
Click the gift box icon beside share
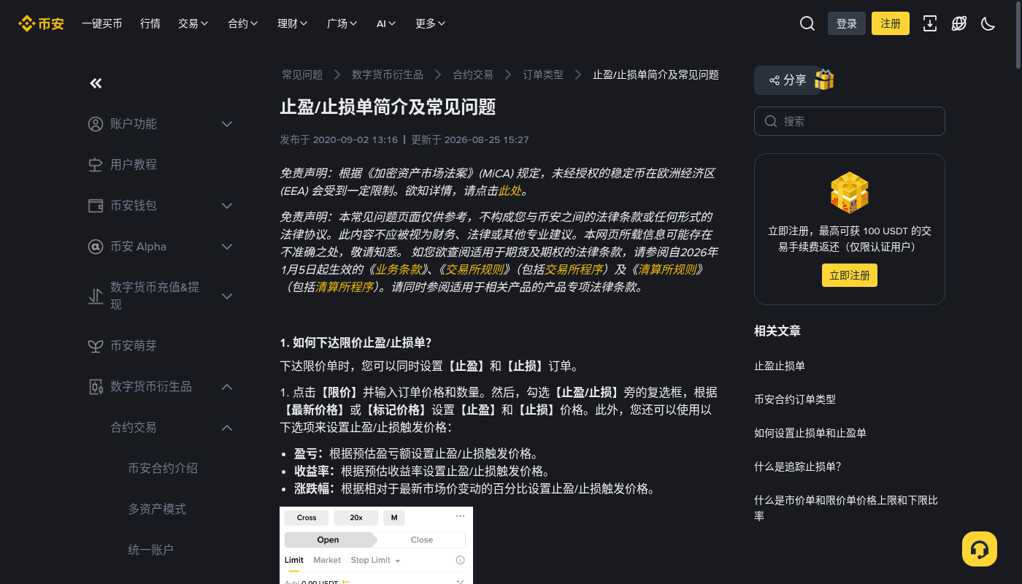point(824,80)
